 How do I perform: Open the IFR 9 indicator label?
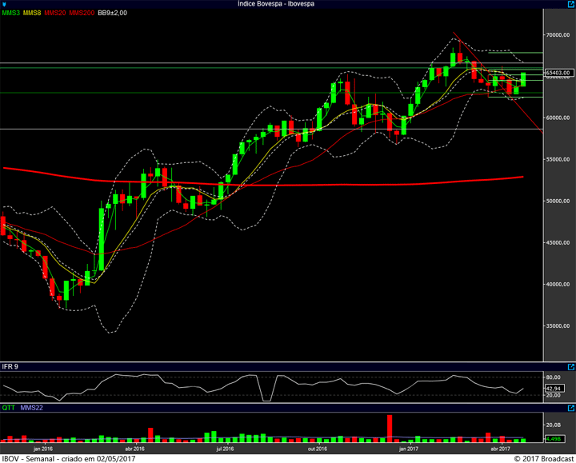(10, 366)
